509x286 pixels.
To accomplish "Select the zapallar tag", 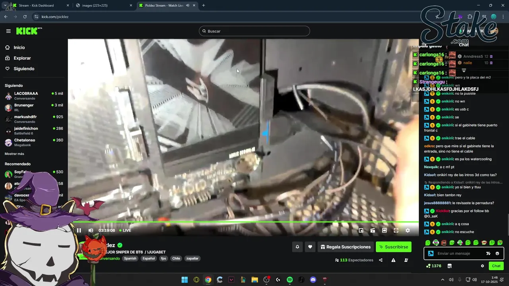I will click(192, 258).
